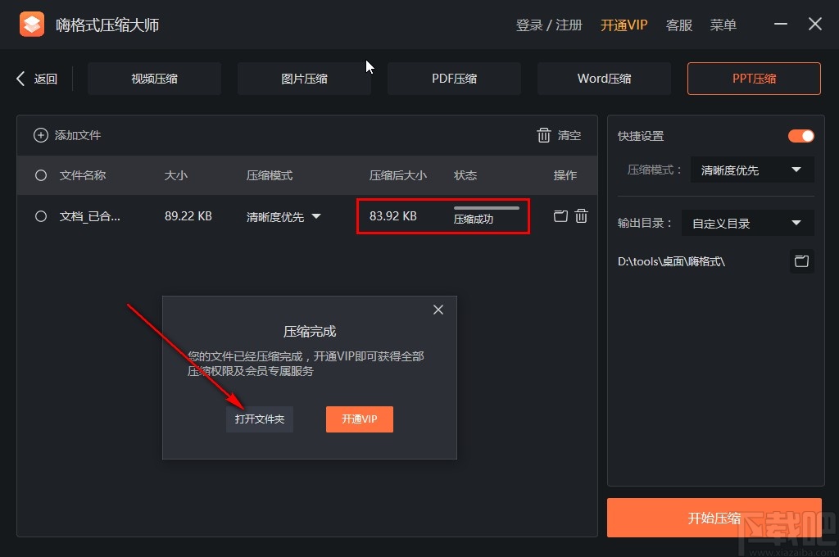Close the 嗨格式压缩大师 window
Screen dimensions: 839x557
(815, 24)
